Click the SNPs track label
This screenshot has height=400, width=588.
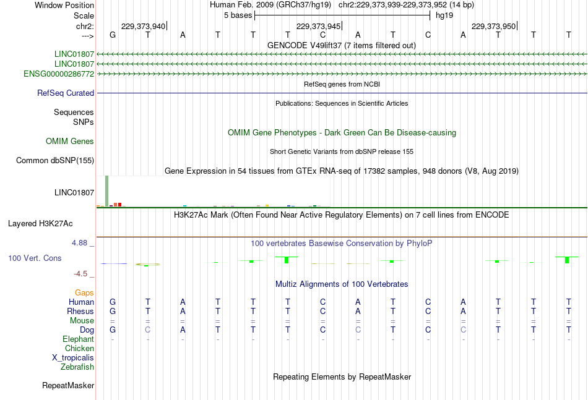[x=84, y=122]
